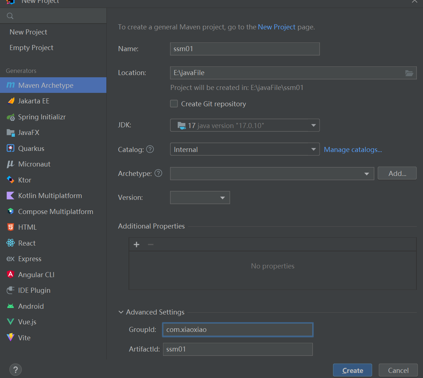This screenshot has width=423, height=378.
Task: Click the search magnifier icon
Action: pos(10,16)
